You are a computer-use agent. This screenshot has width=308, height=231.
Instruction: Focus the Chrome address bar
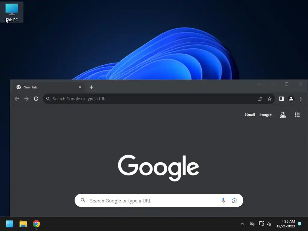159,99
